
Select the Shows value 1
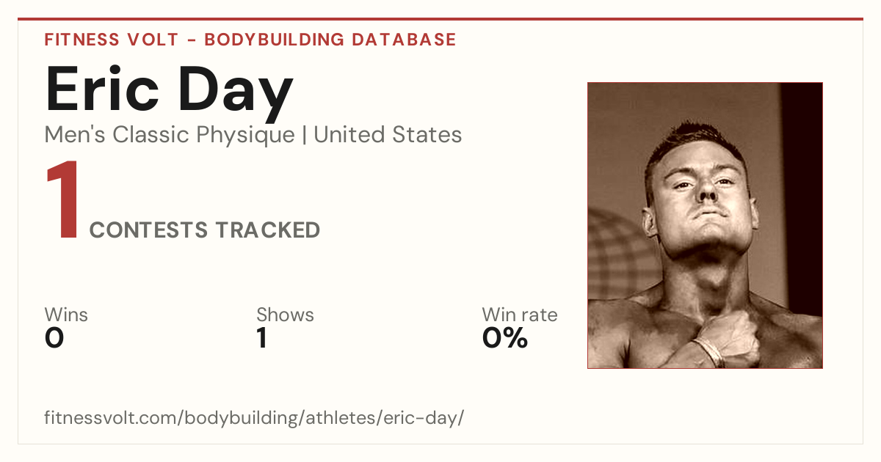point(261,338)
